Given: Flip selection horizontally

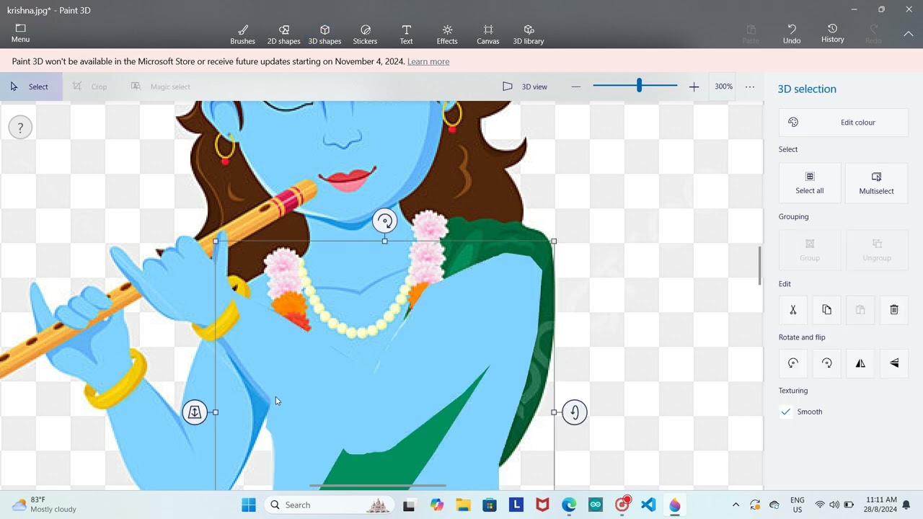Looking at the screenshot, I should point(860,363).
